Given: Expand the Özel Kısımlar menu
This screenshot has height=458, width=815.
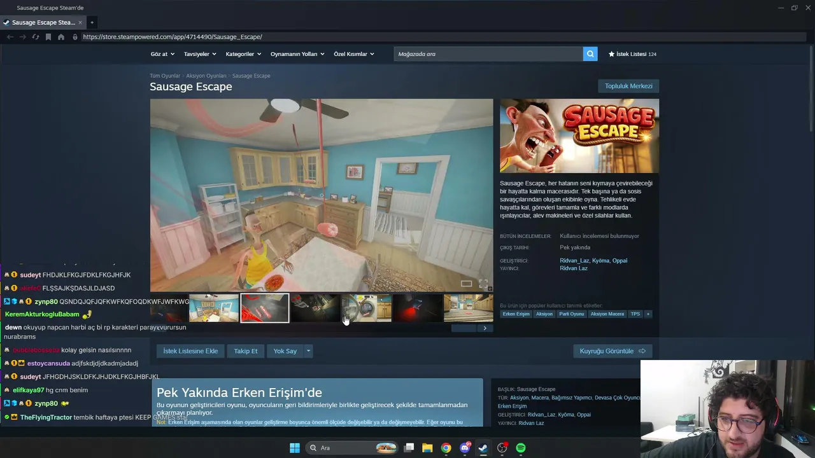Looking at the screenshot, I should click(354, 54).
